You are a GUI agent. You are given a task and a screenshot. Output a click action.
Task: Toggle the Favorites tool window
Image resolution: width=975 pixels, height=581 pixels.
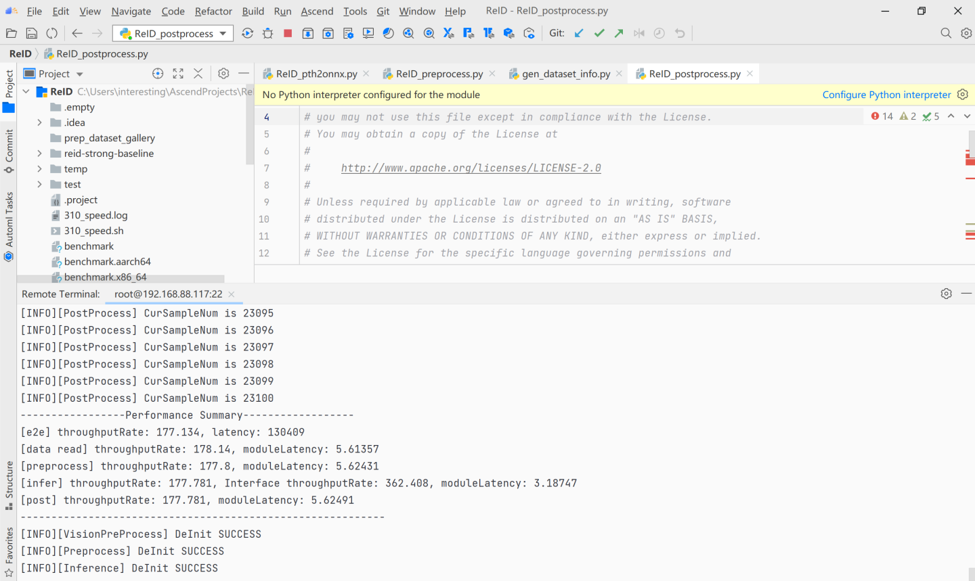click(9, 545)
